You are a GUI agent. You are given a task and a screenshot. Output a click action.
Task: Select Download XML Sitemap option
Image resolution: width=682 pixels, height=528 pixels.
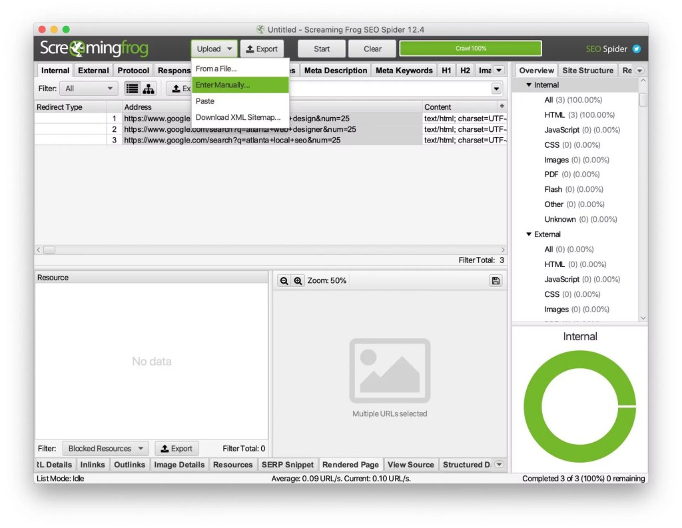pos(240,117)
